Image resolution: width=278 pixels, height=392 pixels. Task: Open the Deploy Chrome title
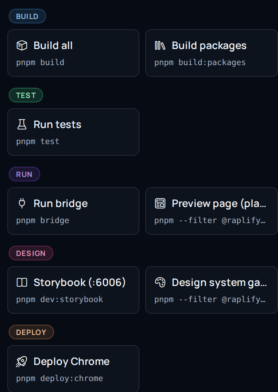[x=72, y=362]
